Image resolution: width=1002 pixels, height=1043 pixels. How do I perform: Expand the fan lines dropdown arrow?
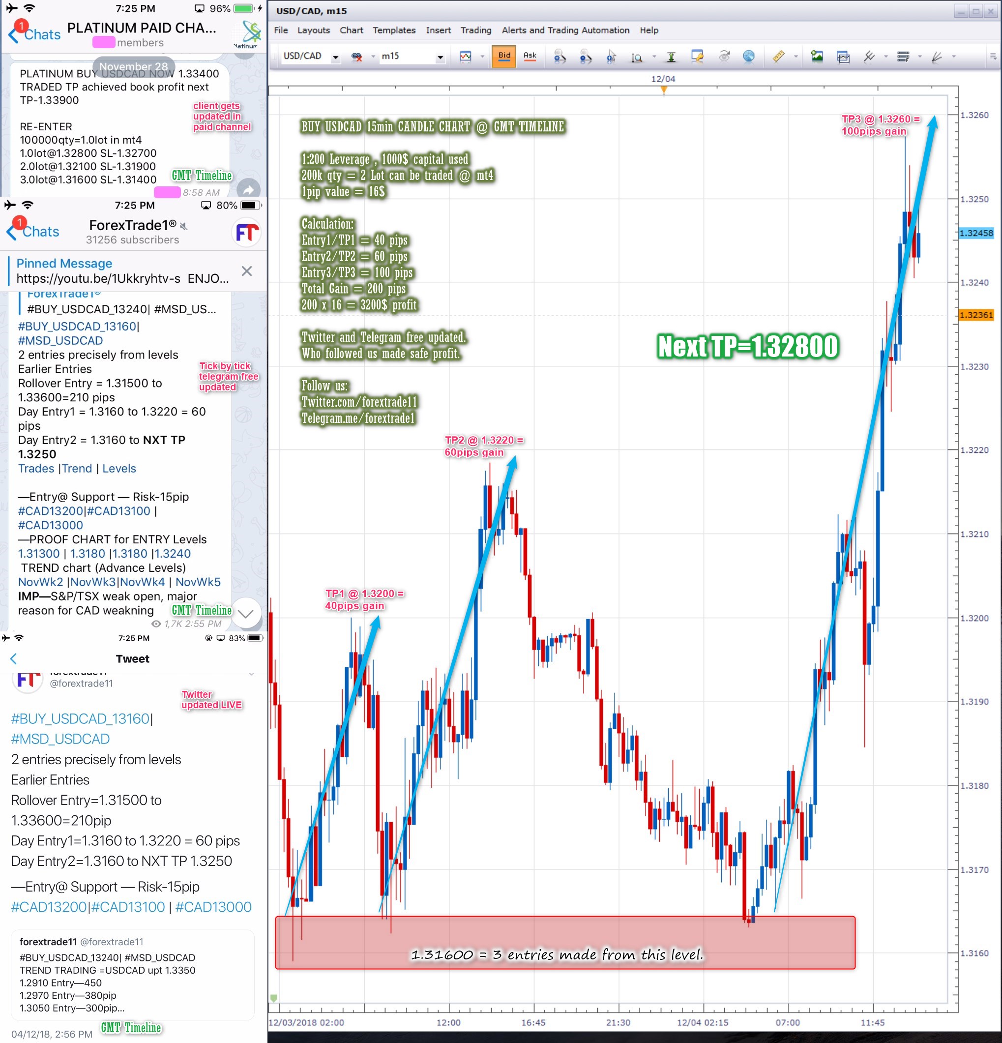click(x=954, y=57)
